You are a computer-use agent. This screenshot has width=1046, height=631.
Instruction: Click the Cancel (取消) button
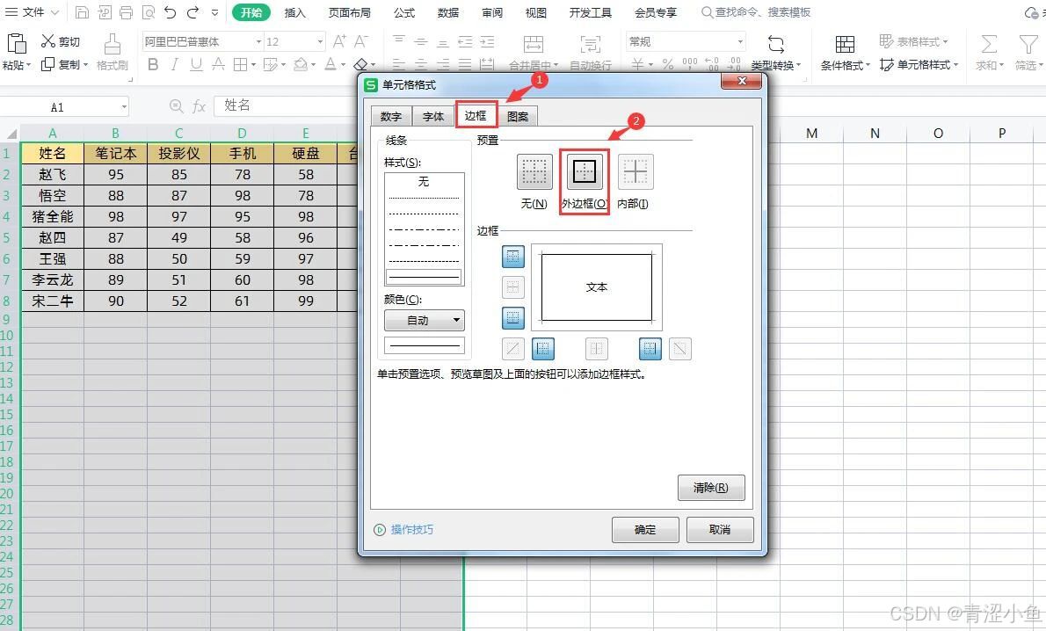pos(720,530)
